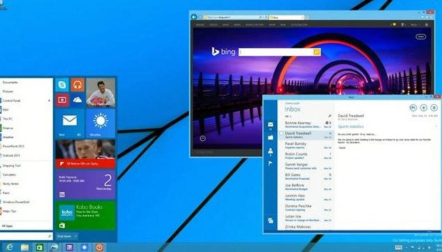Show All Apps in Start menu
The image size is (442, 252).
pyautogui.click(x=7, y=226)
